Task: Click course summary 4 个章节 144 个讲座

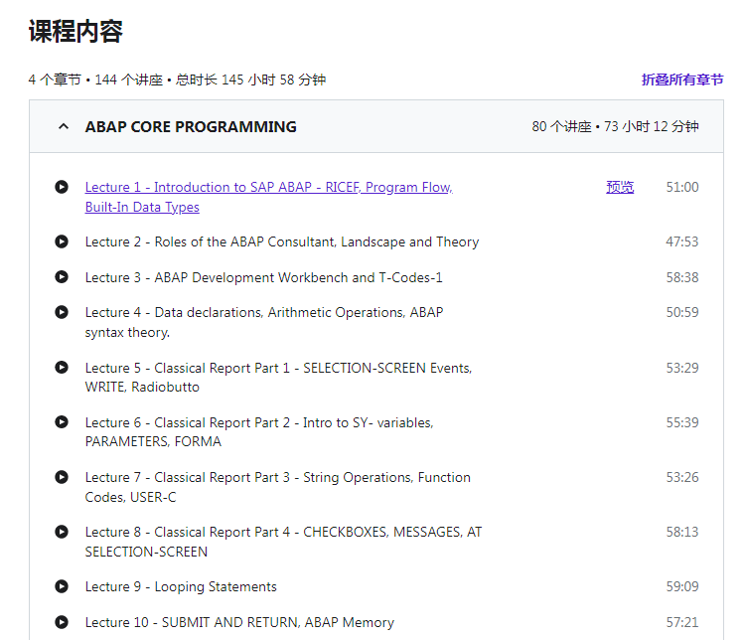Action: (x=177, y=80)
